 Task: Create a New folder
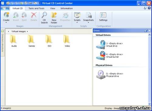(54, 15)
